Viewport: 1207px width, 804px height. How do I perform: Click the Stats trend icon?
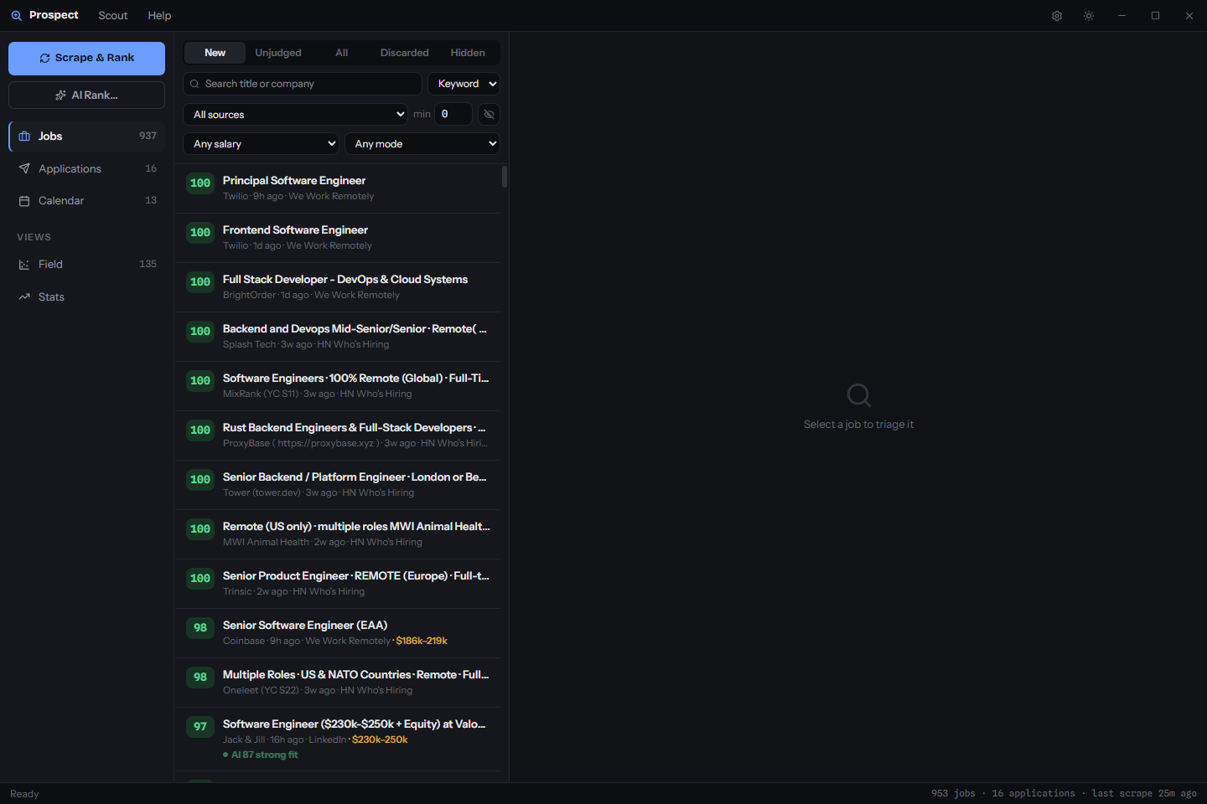[x=24, y=297]
